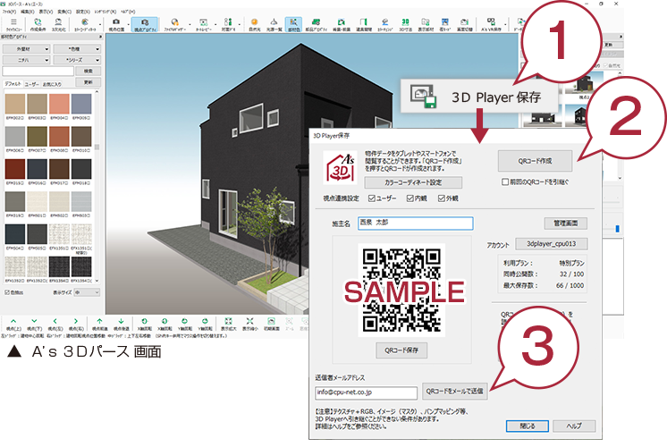The height and width of the screenshot is (447, 667).
Task: Open the 表示サイズ dropdown
Action: point(87,292)
